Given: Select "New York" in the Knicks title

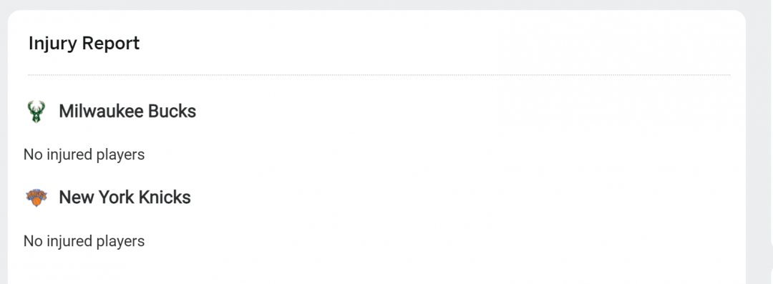Looking at the screenshot, I should click(x=97, y=197).
